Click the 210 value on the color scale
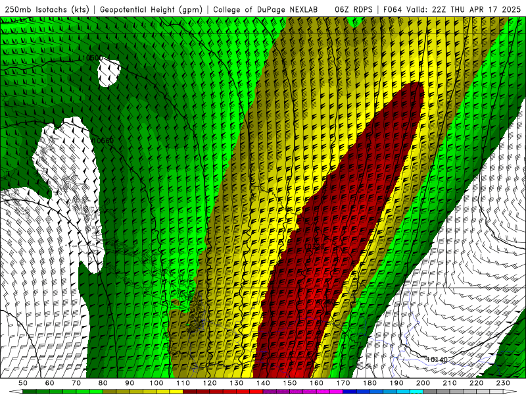 [x=450, y=383]
